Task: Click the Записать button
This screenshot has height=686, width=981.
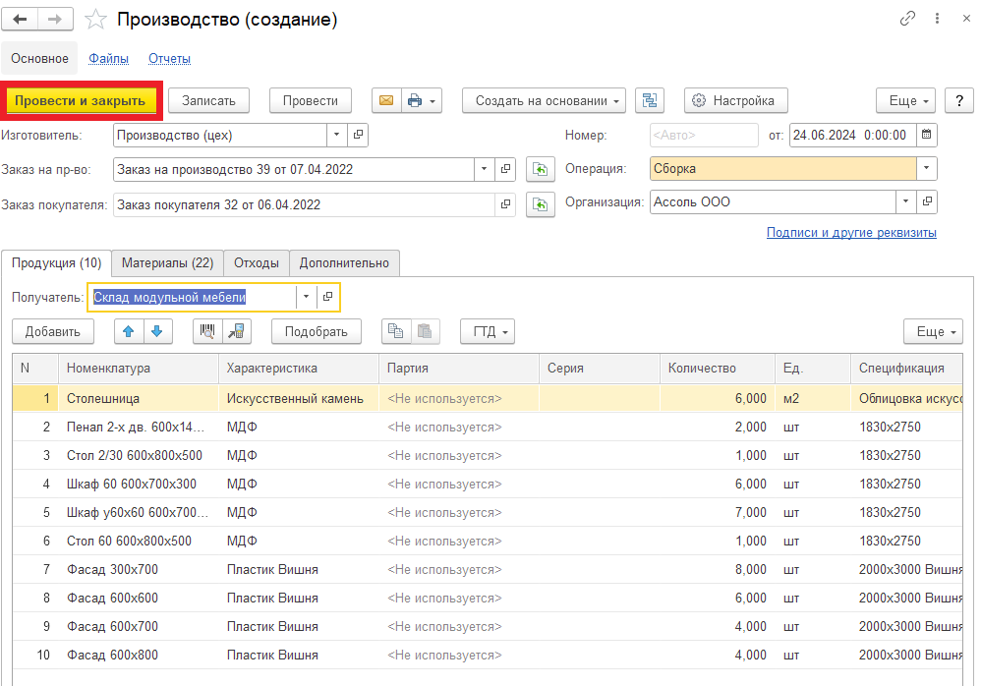Action: pos(209,100)
